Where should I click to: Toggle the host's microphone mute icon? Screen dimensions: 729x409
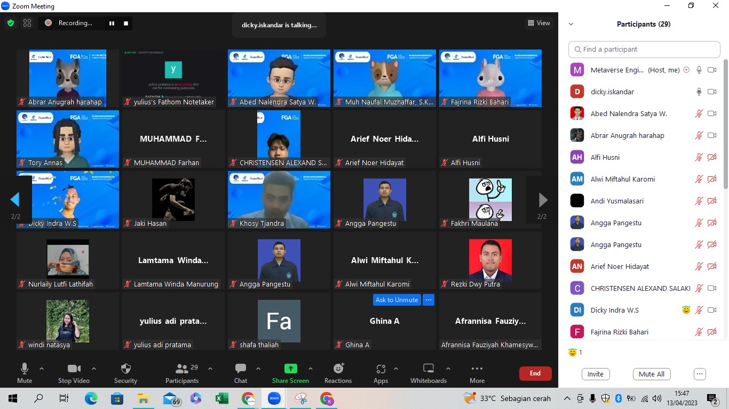point(699,69)
